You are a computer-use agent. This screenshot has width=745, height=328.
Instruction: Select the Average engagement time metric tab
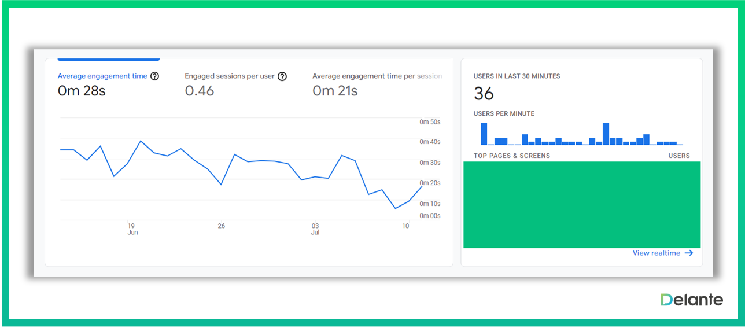[x=102, y=76]
